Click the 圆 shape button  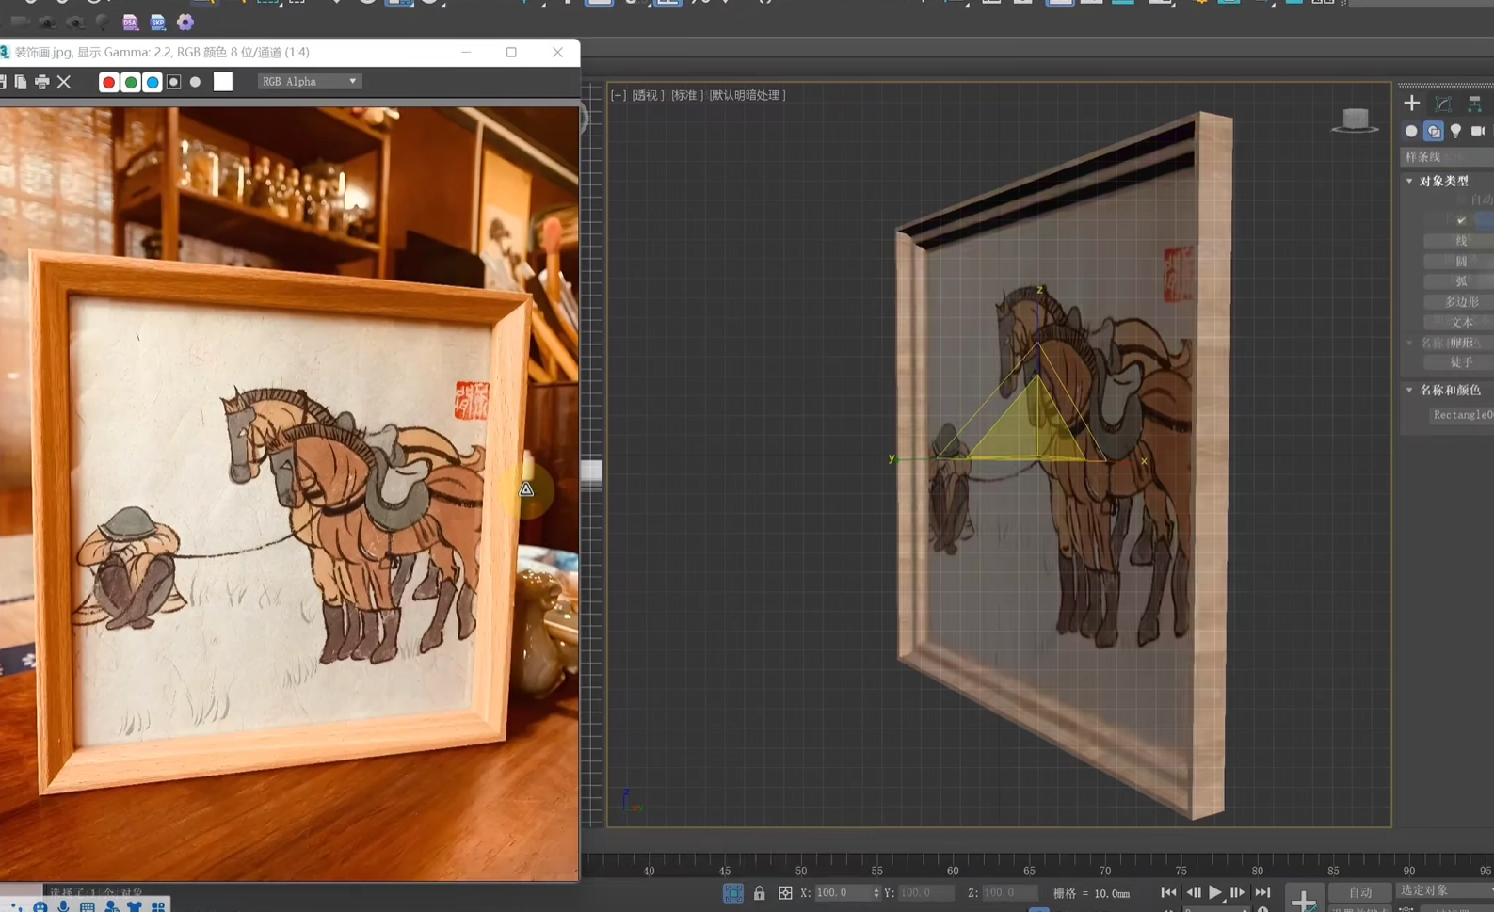click(1461, 262)
